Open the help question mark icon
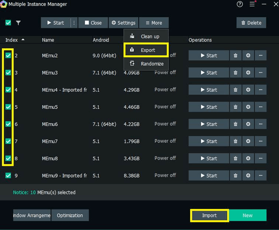Image resolution: width=279 pixels, height=230 pixels. (x=240, y=4)
